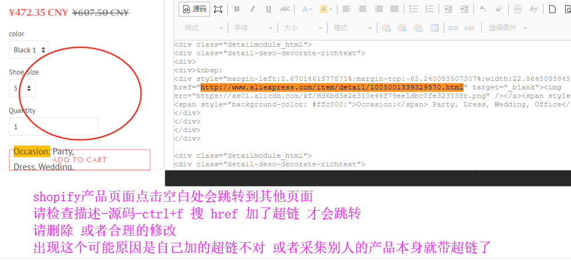Screen dimensions: 571x262
Task: Click the alicdn image src line
Action: [x=372, y=96]
